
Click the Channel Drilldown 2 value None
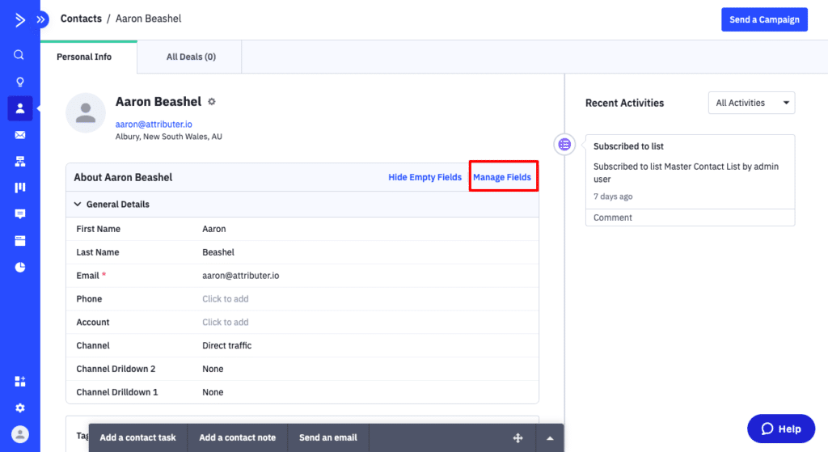pos(213,369)
